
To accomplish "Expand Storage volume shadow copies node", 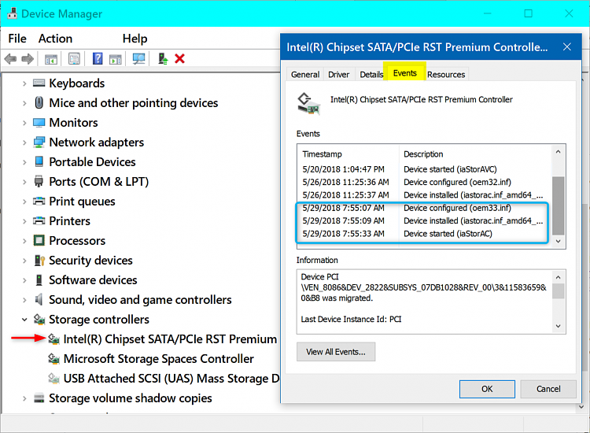I will point(24,398).
